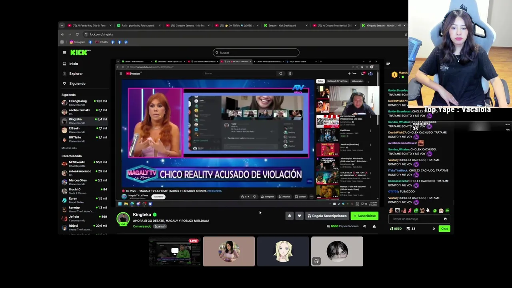The image size is (512, 288).
Task: Collapse the chat panel arrow icon
Action: 388,64
